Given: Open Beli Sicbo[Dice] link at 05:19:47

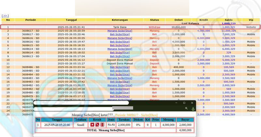Looking at the screenshot, I should (x=119, y=42).
